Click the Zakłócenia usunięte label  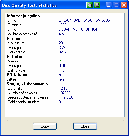tap(24, 102)
